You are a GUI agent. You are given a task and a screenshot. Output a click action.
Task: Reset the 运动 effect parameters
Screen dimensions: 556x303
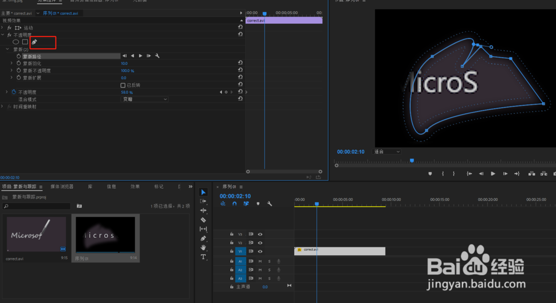click(x=240, y=27)
